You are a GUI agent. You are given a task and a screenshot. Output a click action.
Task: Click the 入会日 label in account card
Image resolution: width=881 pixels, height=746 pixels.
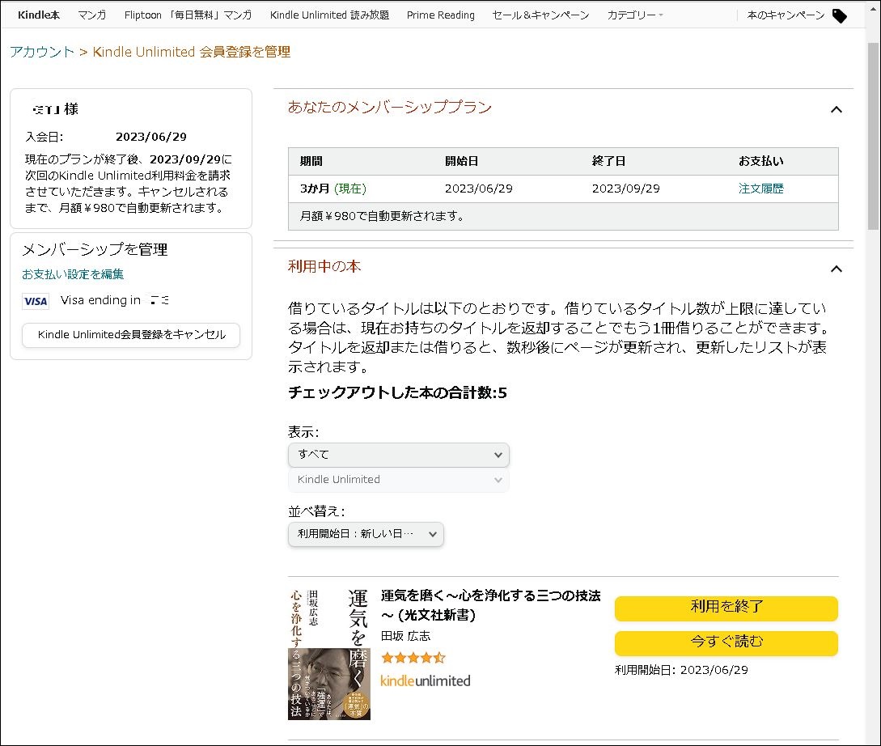point(44,137)
